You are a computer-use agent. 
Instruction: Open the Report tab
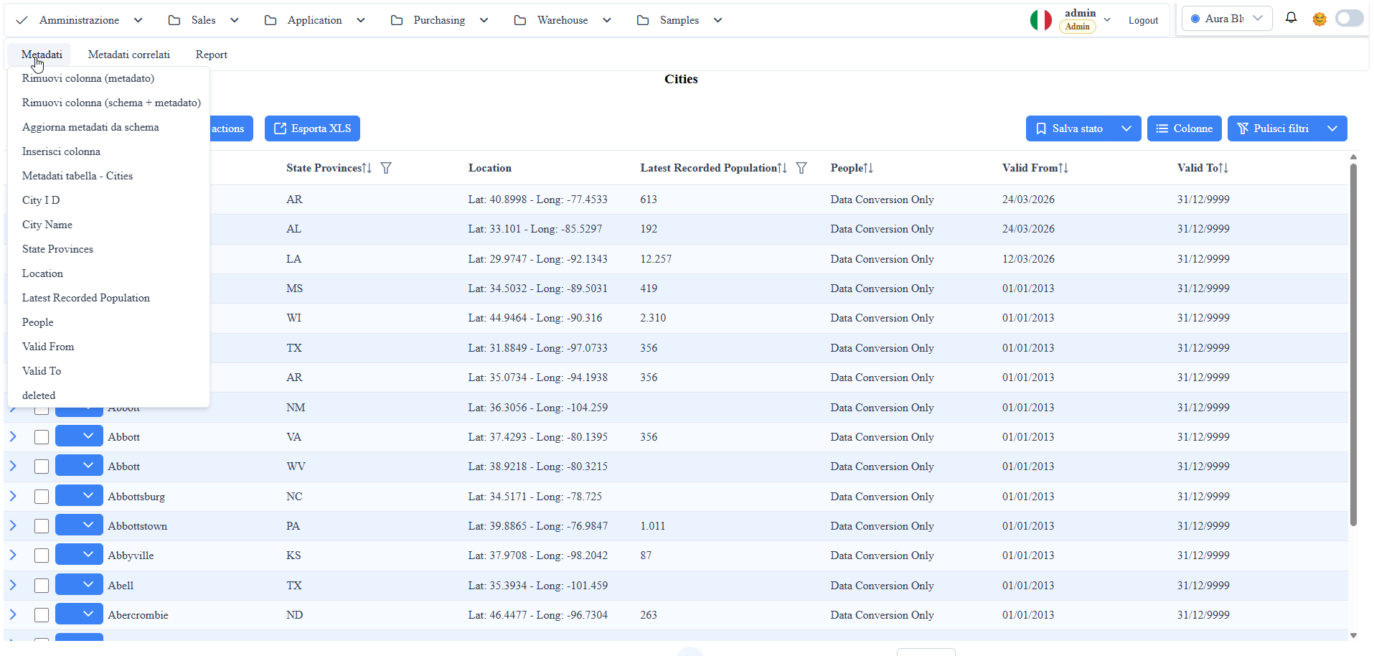(x=212, y=55)
